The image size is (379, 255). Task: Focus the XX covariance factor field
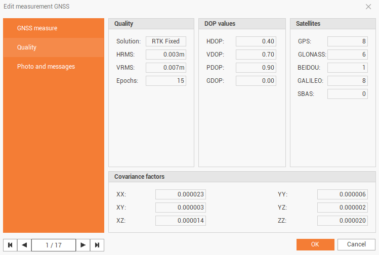click(x=180, y=194)
